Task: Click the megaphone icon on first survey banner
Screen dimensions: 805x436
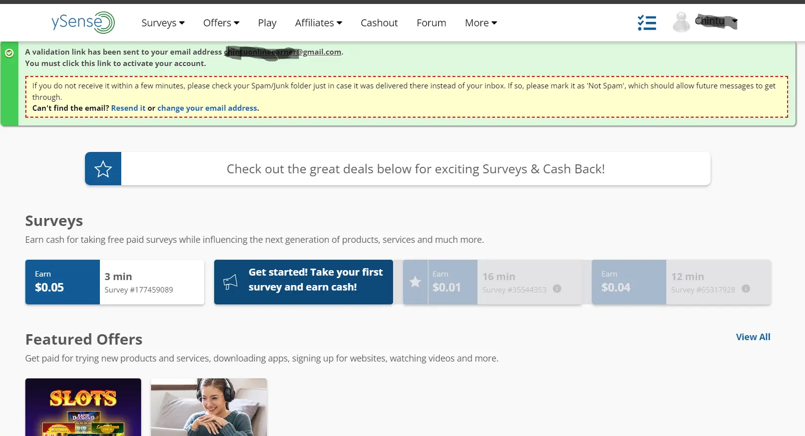Action: pyautogui.click(x=230, y=282)
